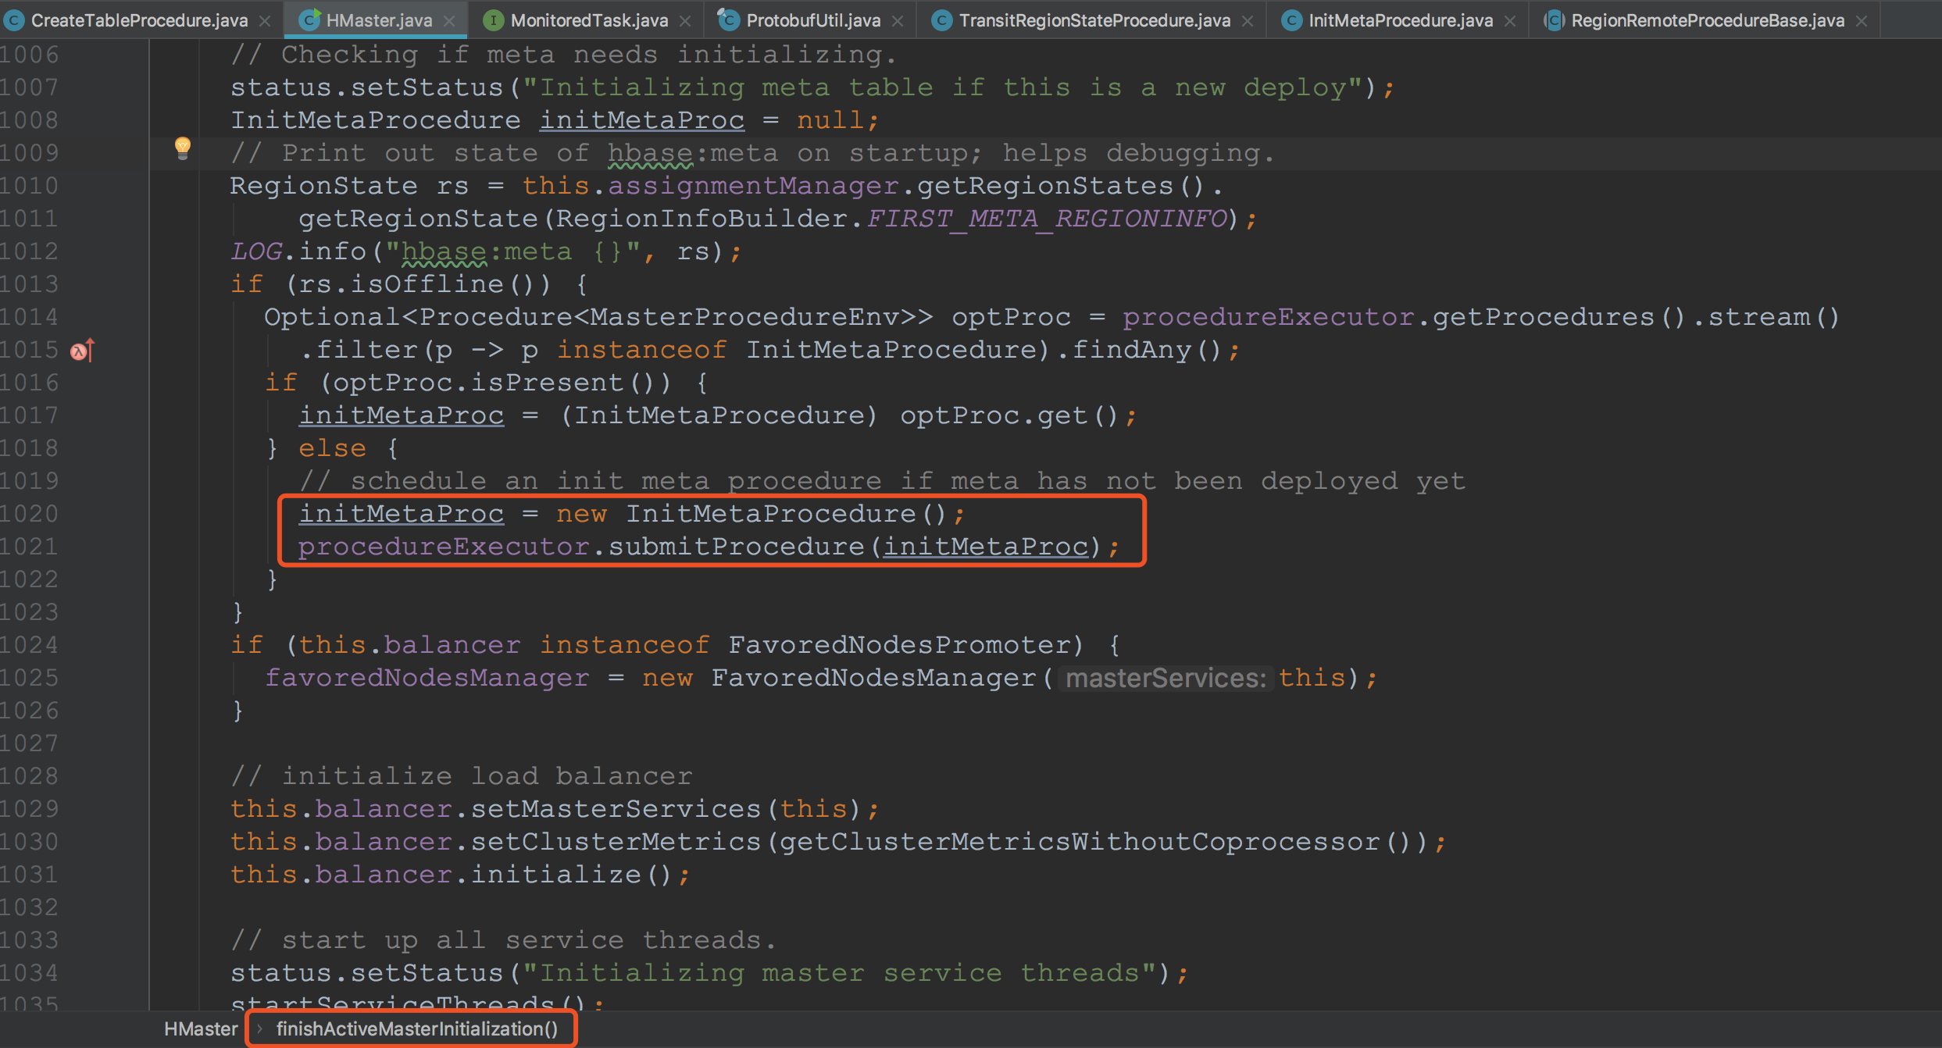Image resolution: width=1942 pixels, height=1048 pixels.
Task: Close the MonitoredTask.java tab
Action: click(x=685, y=21)
